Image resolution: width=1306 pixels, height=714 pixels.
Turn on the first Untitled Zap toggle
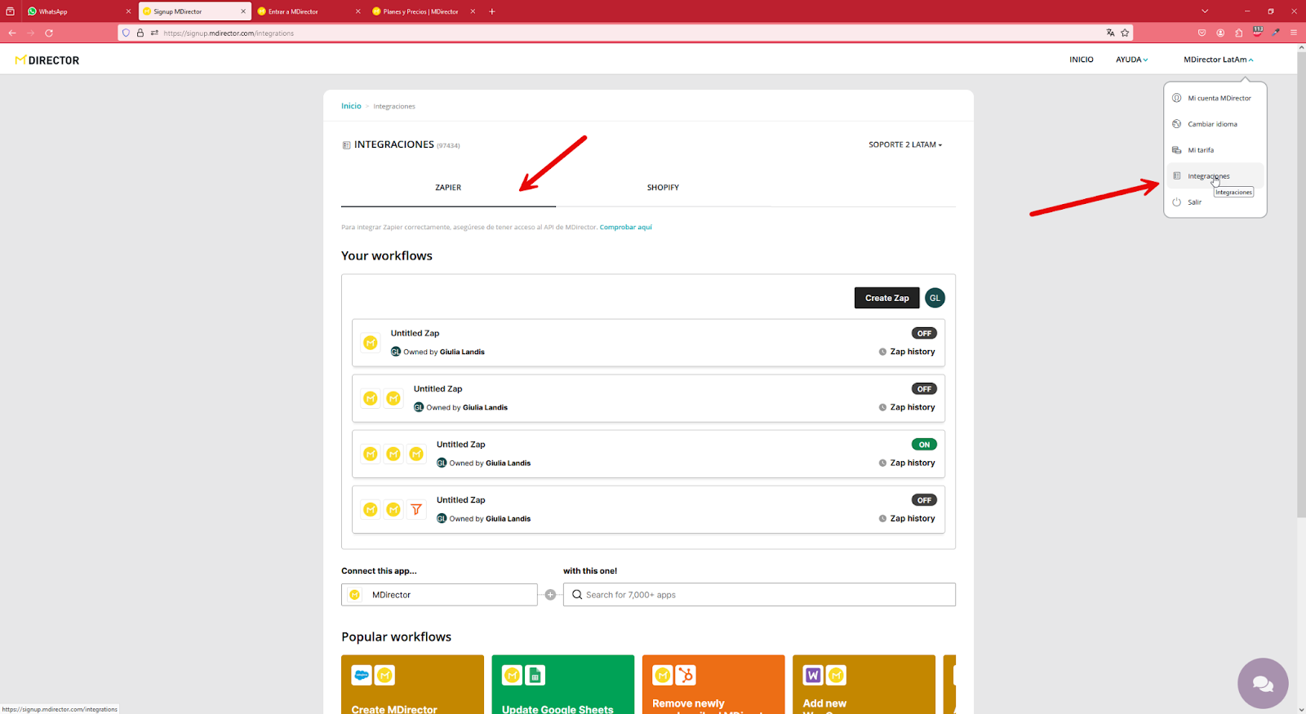point(924,333)
